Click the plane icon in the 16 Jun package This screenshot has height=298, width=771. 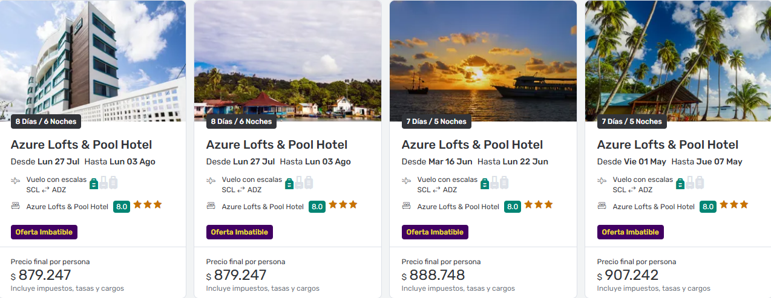(x=406, y=180)
